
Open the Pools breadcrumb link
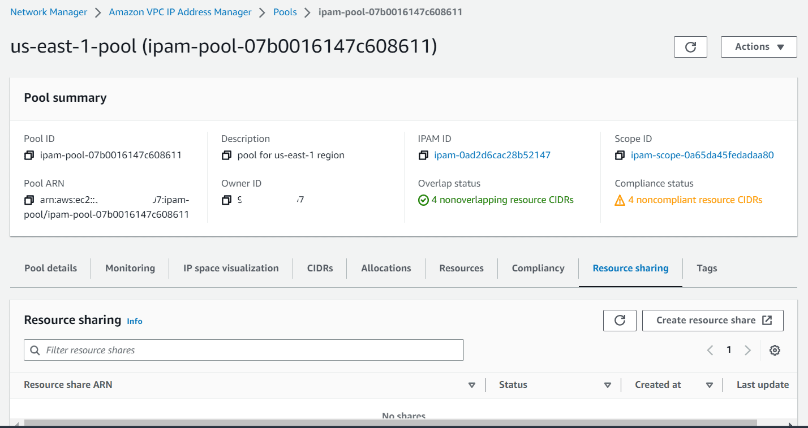285,12
